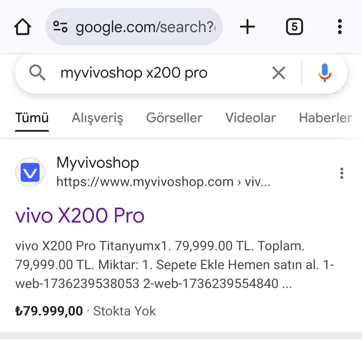Open the tab switcher showing 5 tabs
Image resolution: width=362 pixels, height=341 pixels.
(294, 27)
